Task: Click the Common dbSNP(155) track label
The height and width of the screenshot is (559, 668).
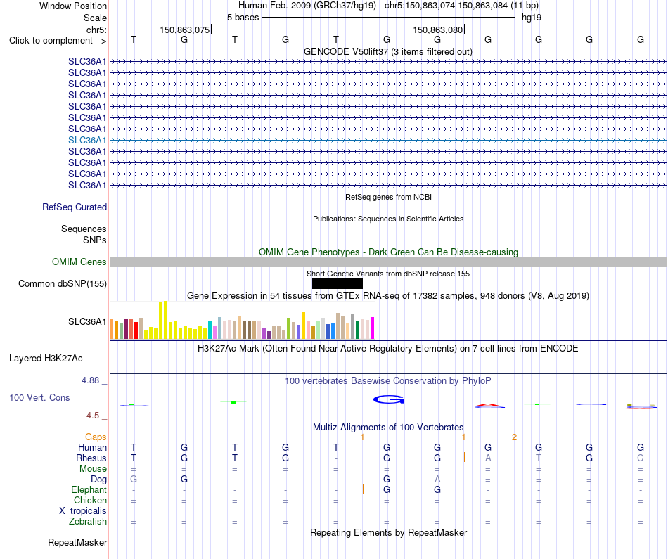Action: click(x=62, y=284)
